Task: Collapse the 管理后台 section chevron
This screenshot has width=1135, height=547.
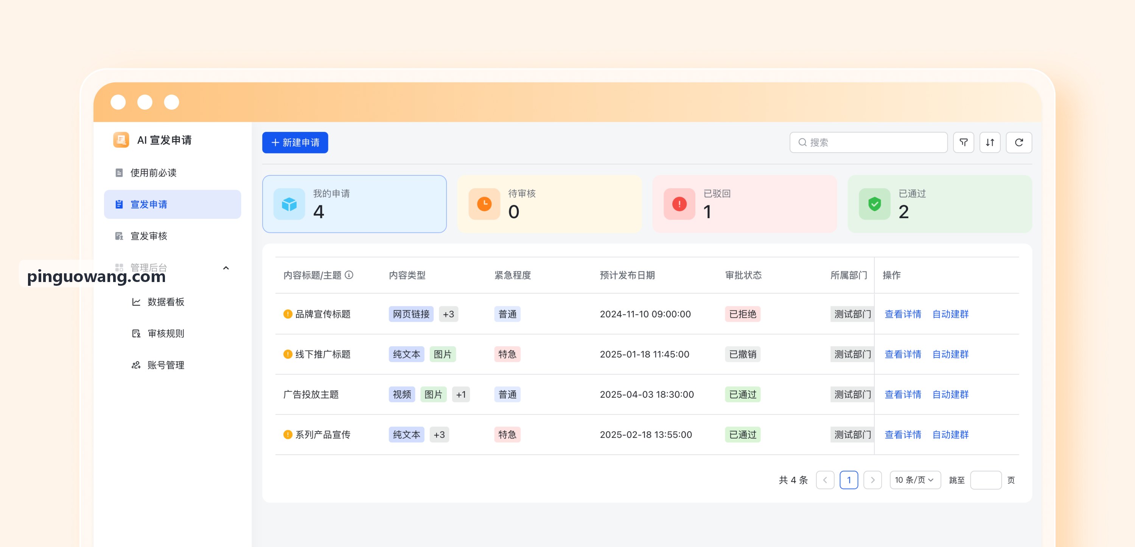Action: [x=226, y=268]
